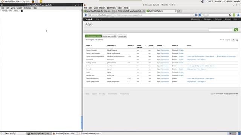Open the Places menu in top panel
Image resolution: width=241 pixels, height=135 pixels.
click(19, 1)
